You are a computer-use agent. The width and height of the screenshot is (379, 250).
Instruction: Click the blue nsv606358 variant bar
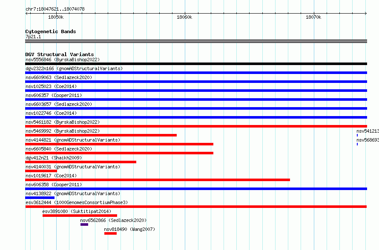(x=196, y=189)
